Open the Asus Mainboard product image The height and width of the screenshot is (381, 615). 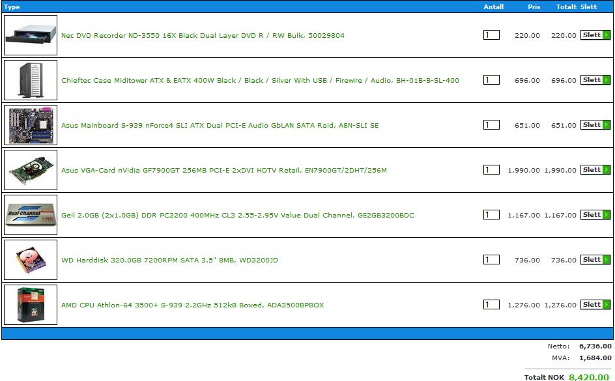coord(31,125)
